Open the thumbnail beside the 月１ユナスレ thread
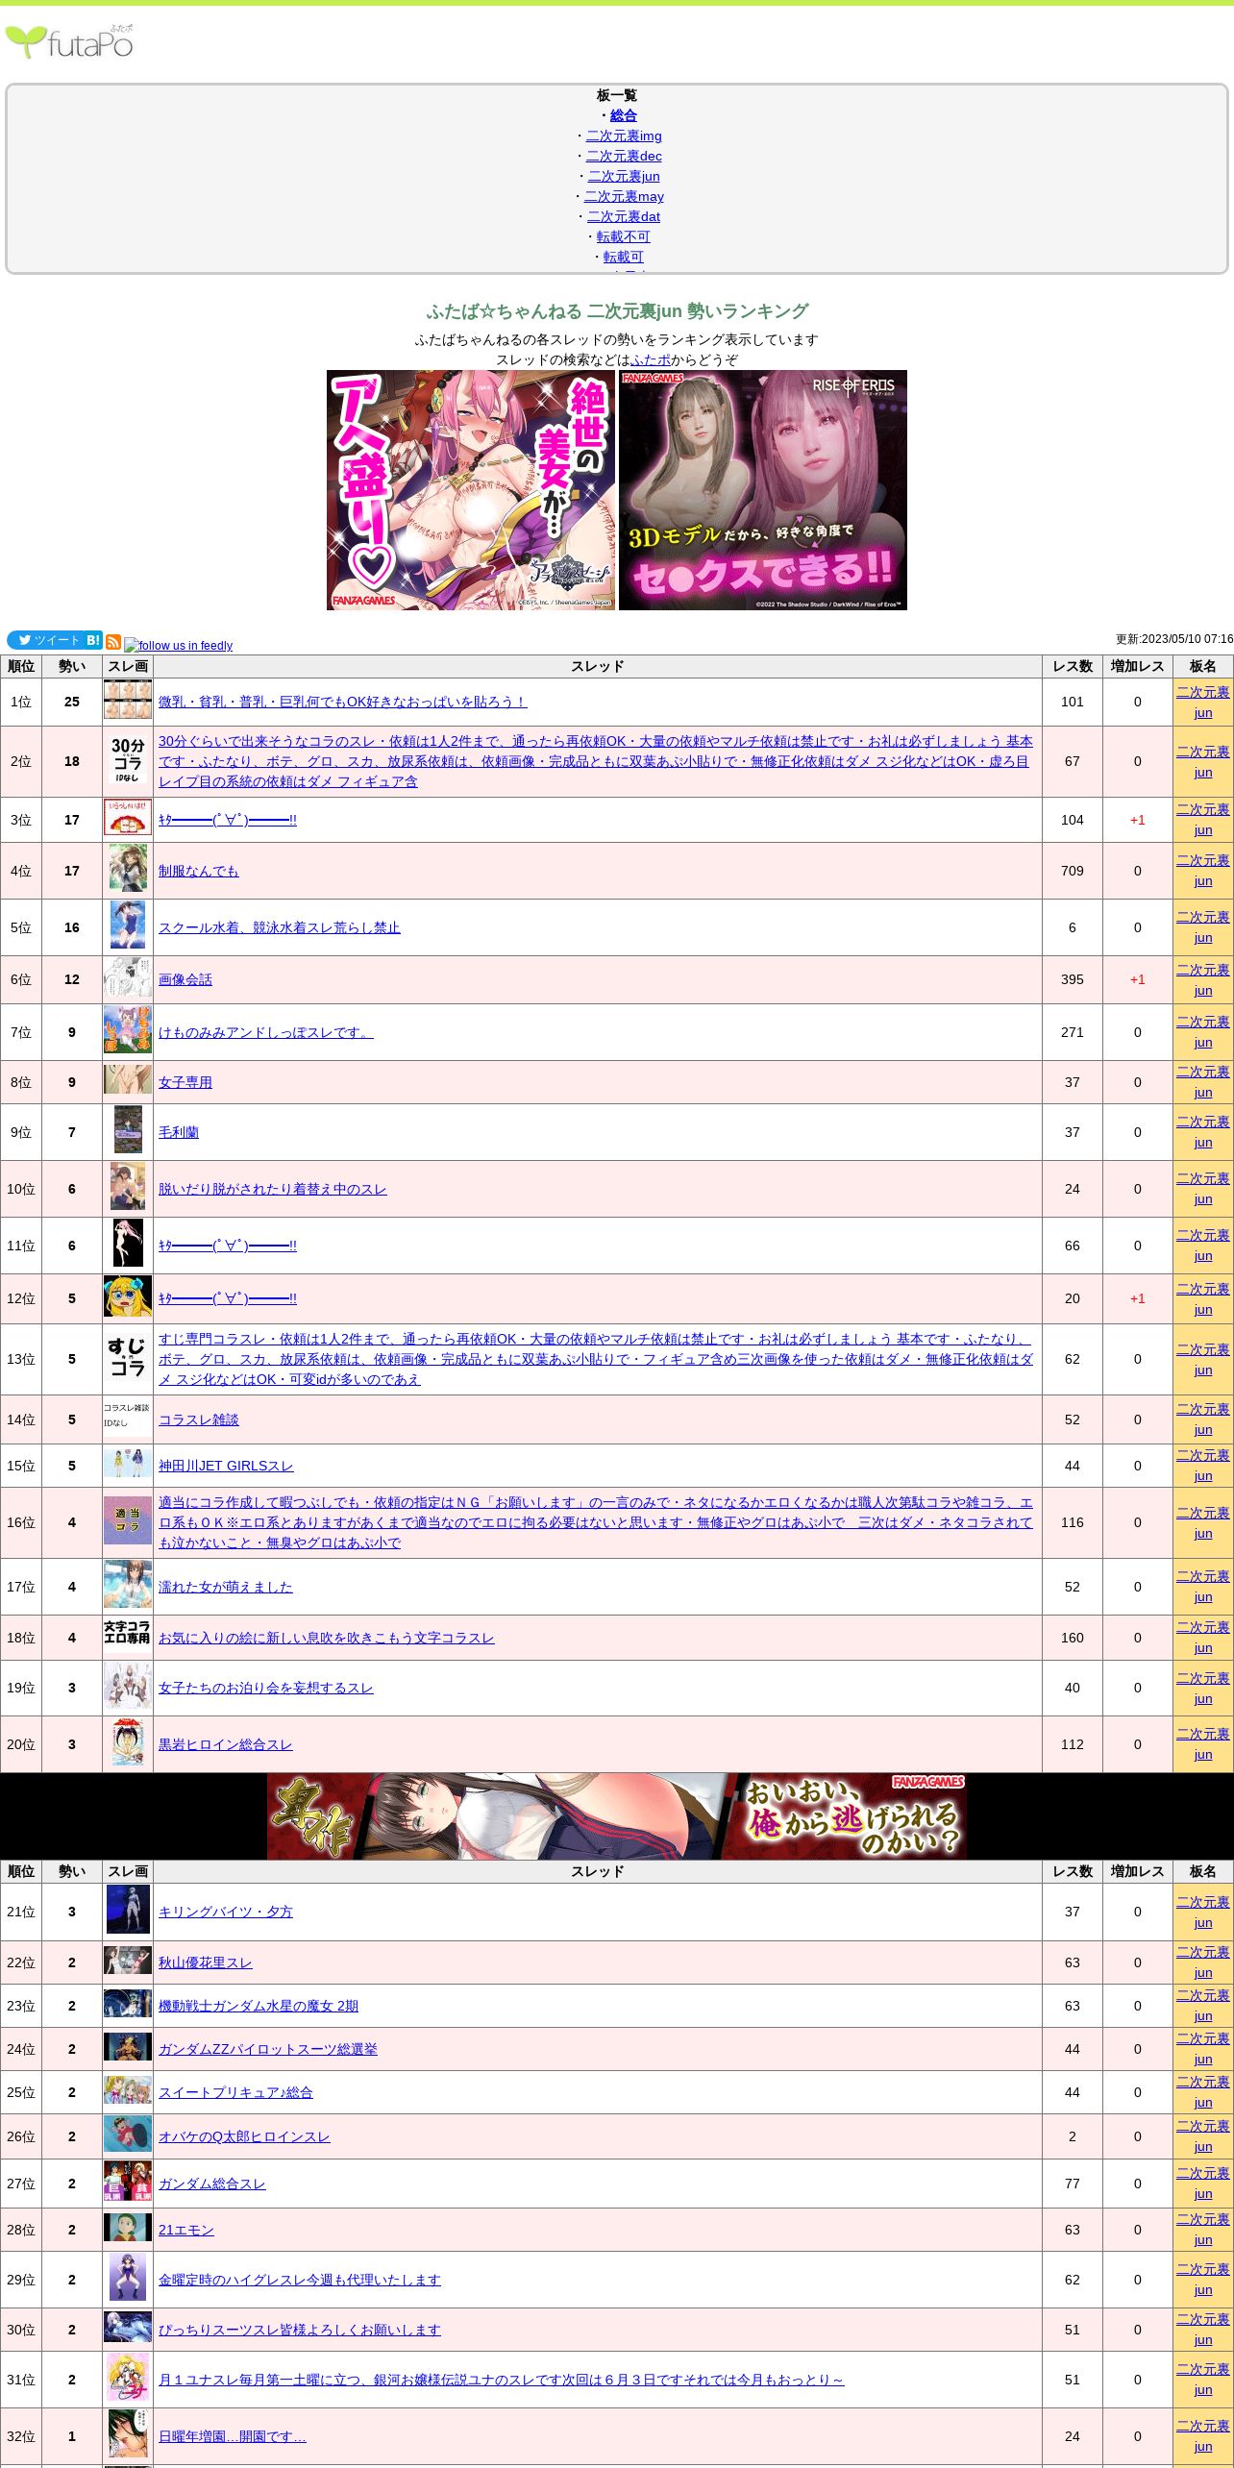Viewport: 1234px width, 2468px height. 128,2378
